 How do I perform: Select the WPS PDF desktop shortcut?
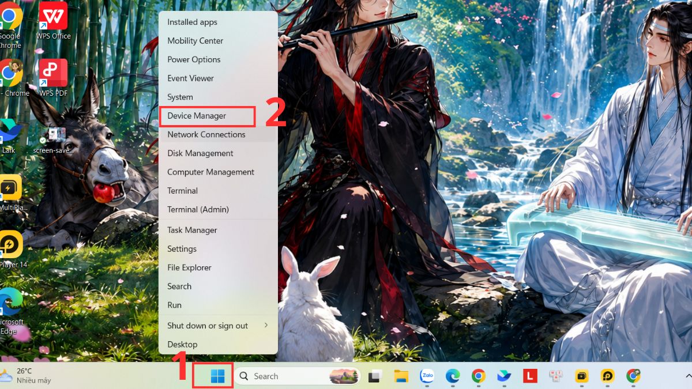pyautogui.click(x=54, y=78)
